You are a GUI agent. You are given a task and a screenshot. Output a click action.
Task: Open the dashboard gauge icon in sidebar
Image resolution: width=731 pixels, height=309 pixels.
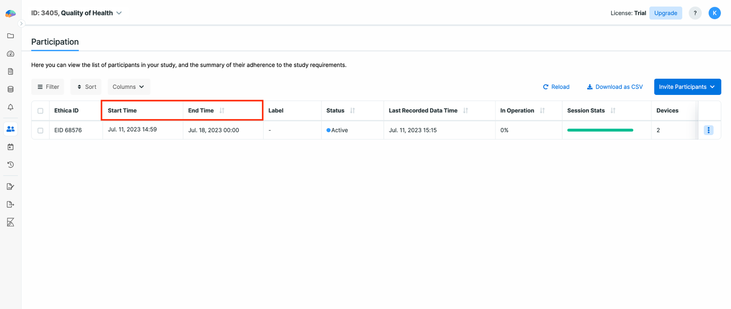click(11, 54)
